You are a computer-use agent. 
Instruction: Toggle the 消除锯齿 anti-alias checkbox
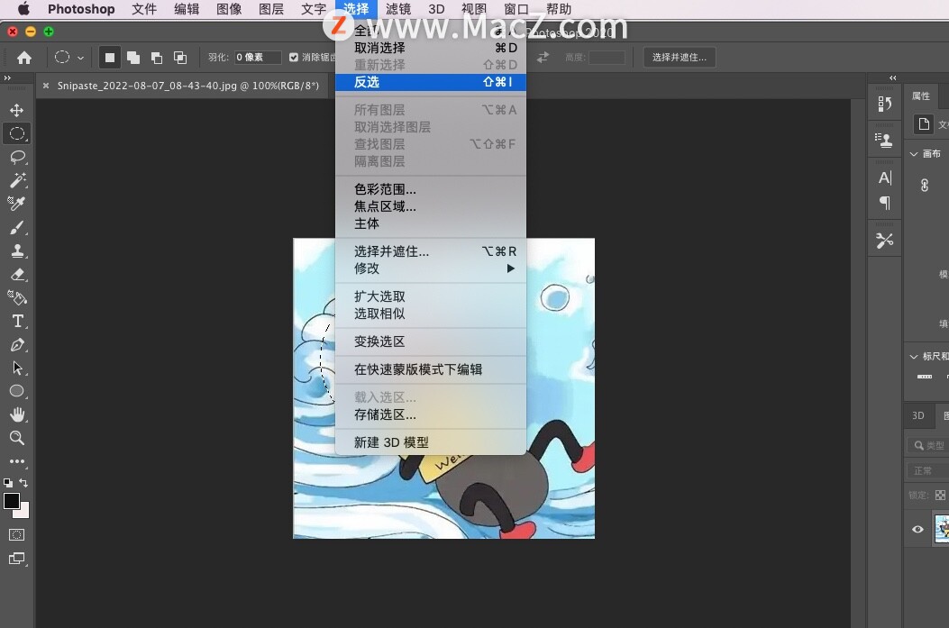pyautogui.click(x=294, y=58)
